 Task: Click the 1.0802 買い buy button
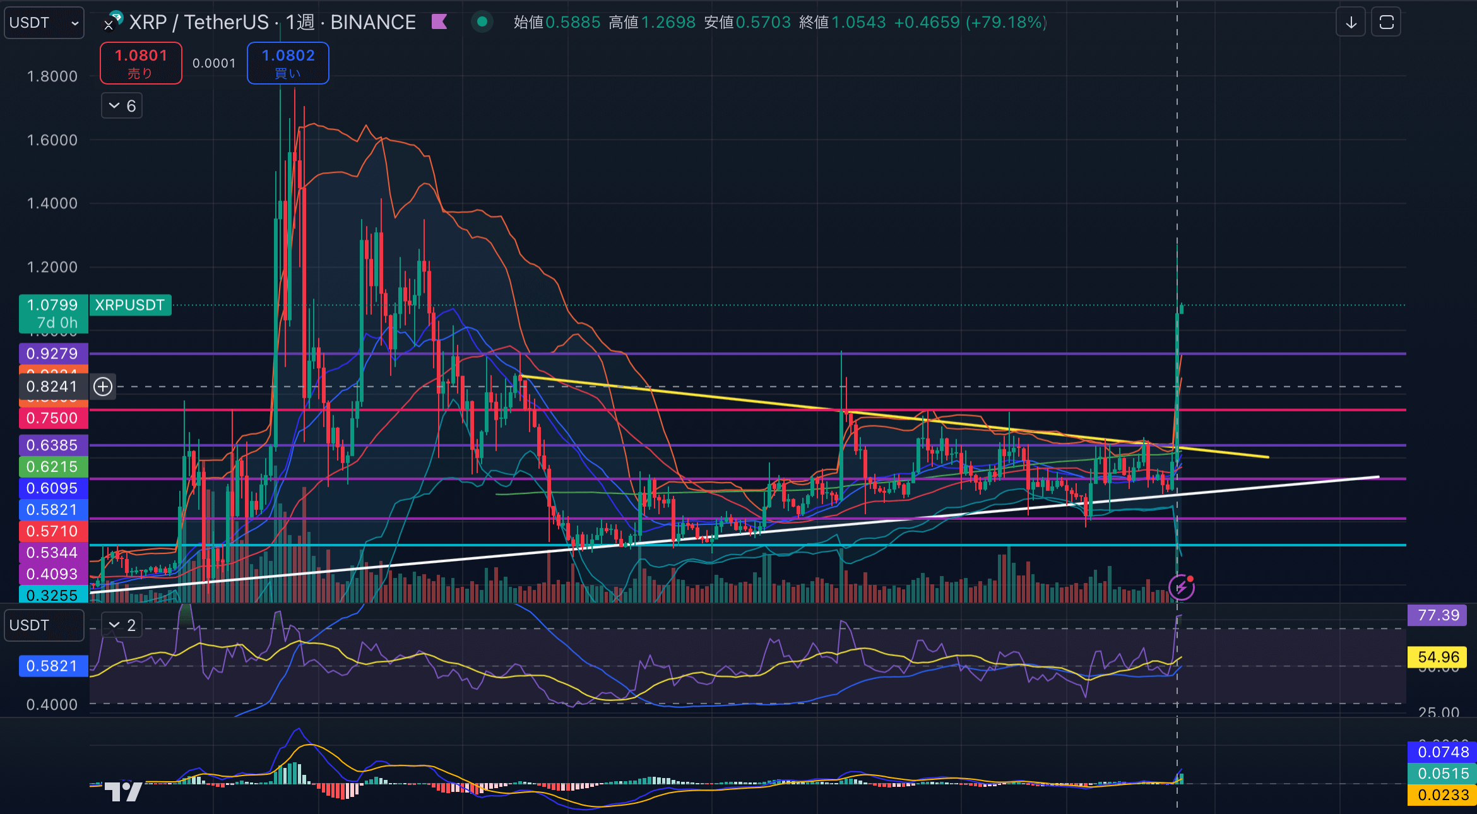tap(288, 63)
